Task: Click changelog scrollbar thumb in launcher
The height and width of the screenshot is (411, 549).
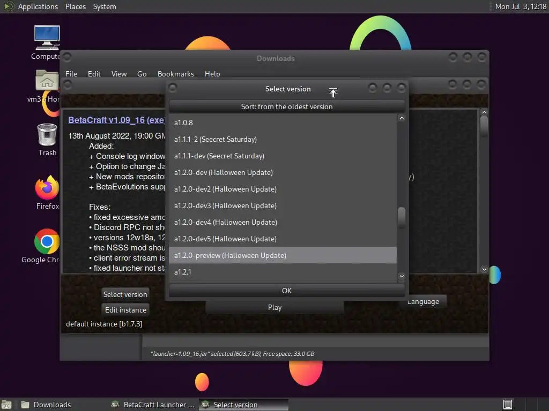Action: pos(484,126)
